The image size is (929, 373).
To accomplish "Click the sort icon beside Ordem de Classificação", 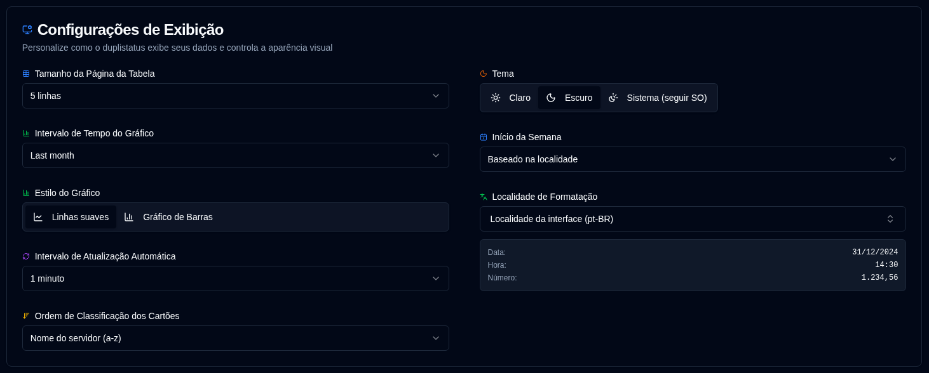I will click(26, 316).
